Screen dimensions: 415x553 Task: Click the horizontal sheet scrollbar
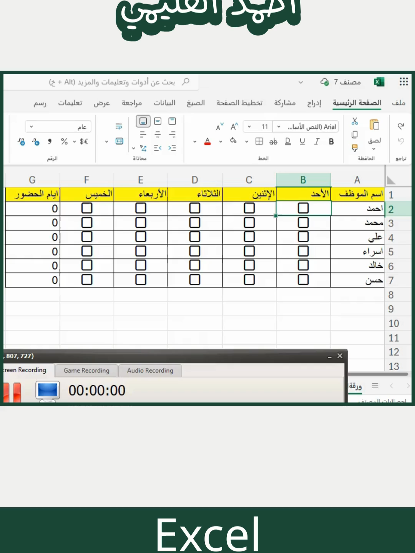(x=378, y=374)
